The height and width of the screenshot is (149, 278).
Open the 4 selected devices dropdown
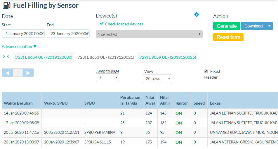149,34
